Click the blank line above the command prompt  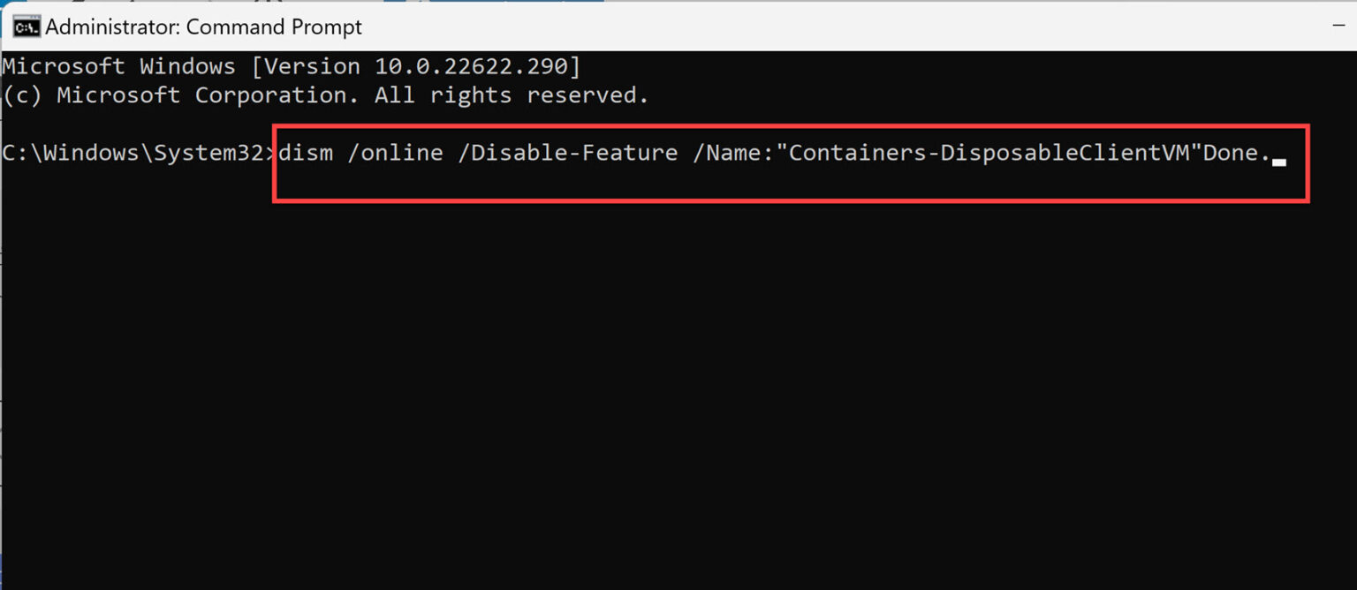pyautogui.click(x=133, y=124)
